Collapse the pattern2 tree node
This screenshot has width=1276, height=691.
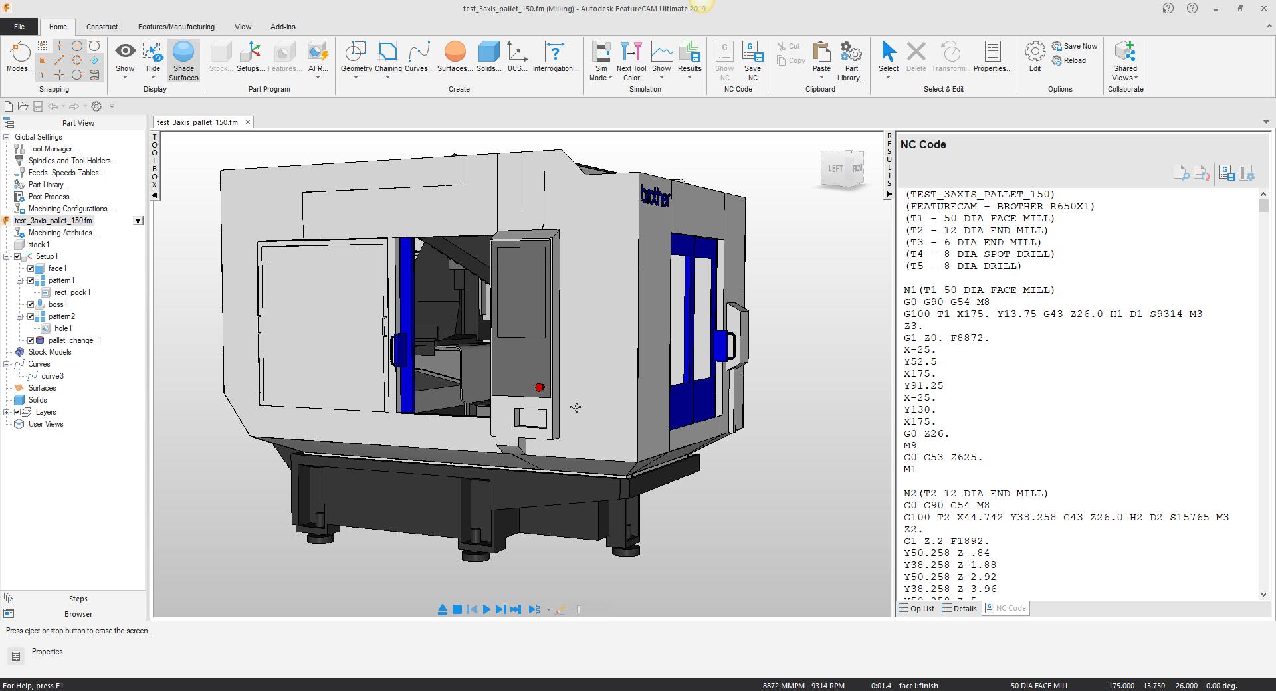coord(20,316)
